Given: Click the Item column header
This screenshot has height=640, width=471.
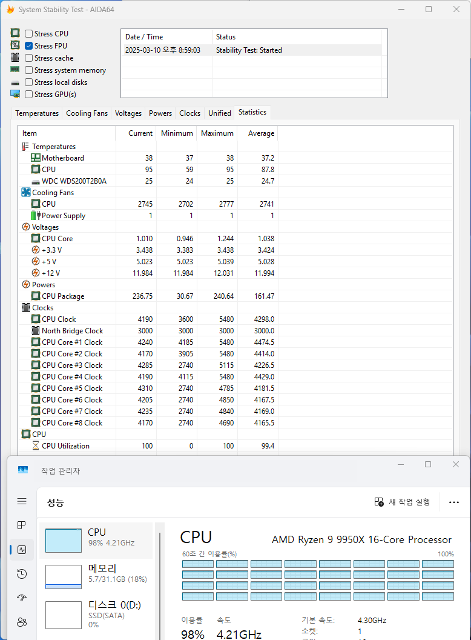Looking at the screenshot, I should (x=67, y=133).
